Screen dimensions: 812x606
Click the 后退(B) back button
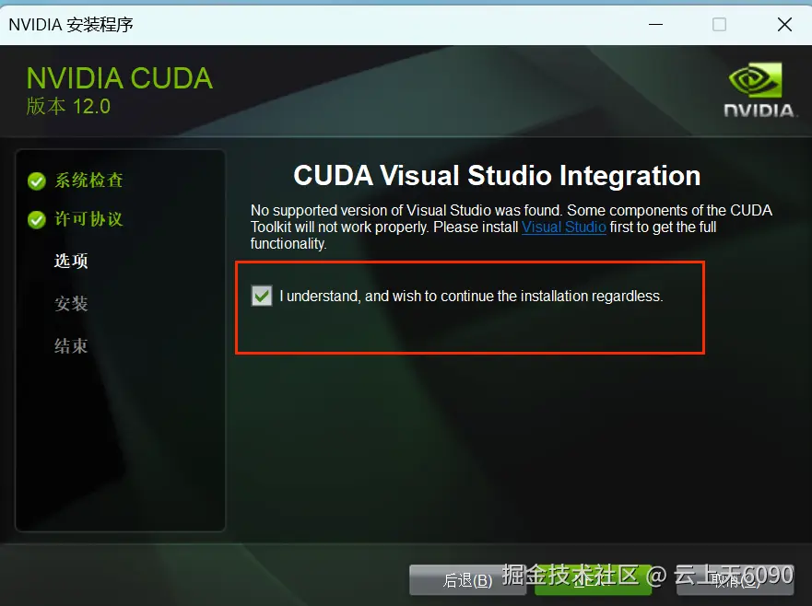[467, 580]
